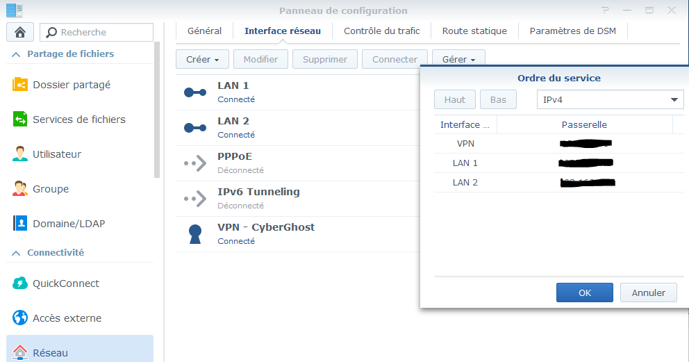Click the home icon button
The height and width of the screenshot is (362, 689).
(x=20, y=32)
